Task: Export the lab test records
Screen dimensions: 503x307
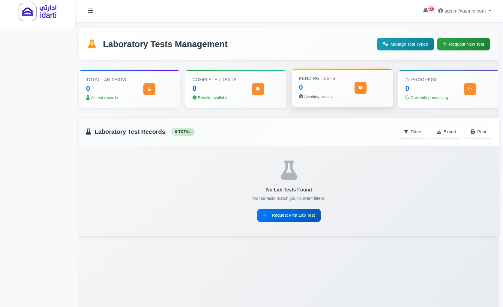Action: pos(446,132)
